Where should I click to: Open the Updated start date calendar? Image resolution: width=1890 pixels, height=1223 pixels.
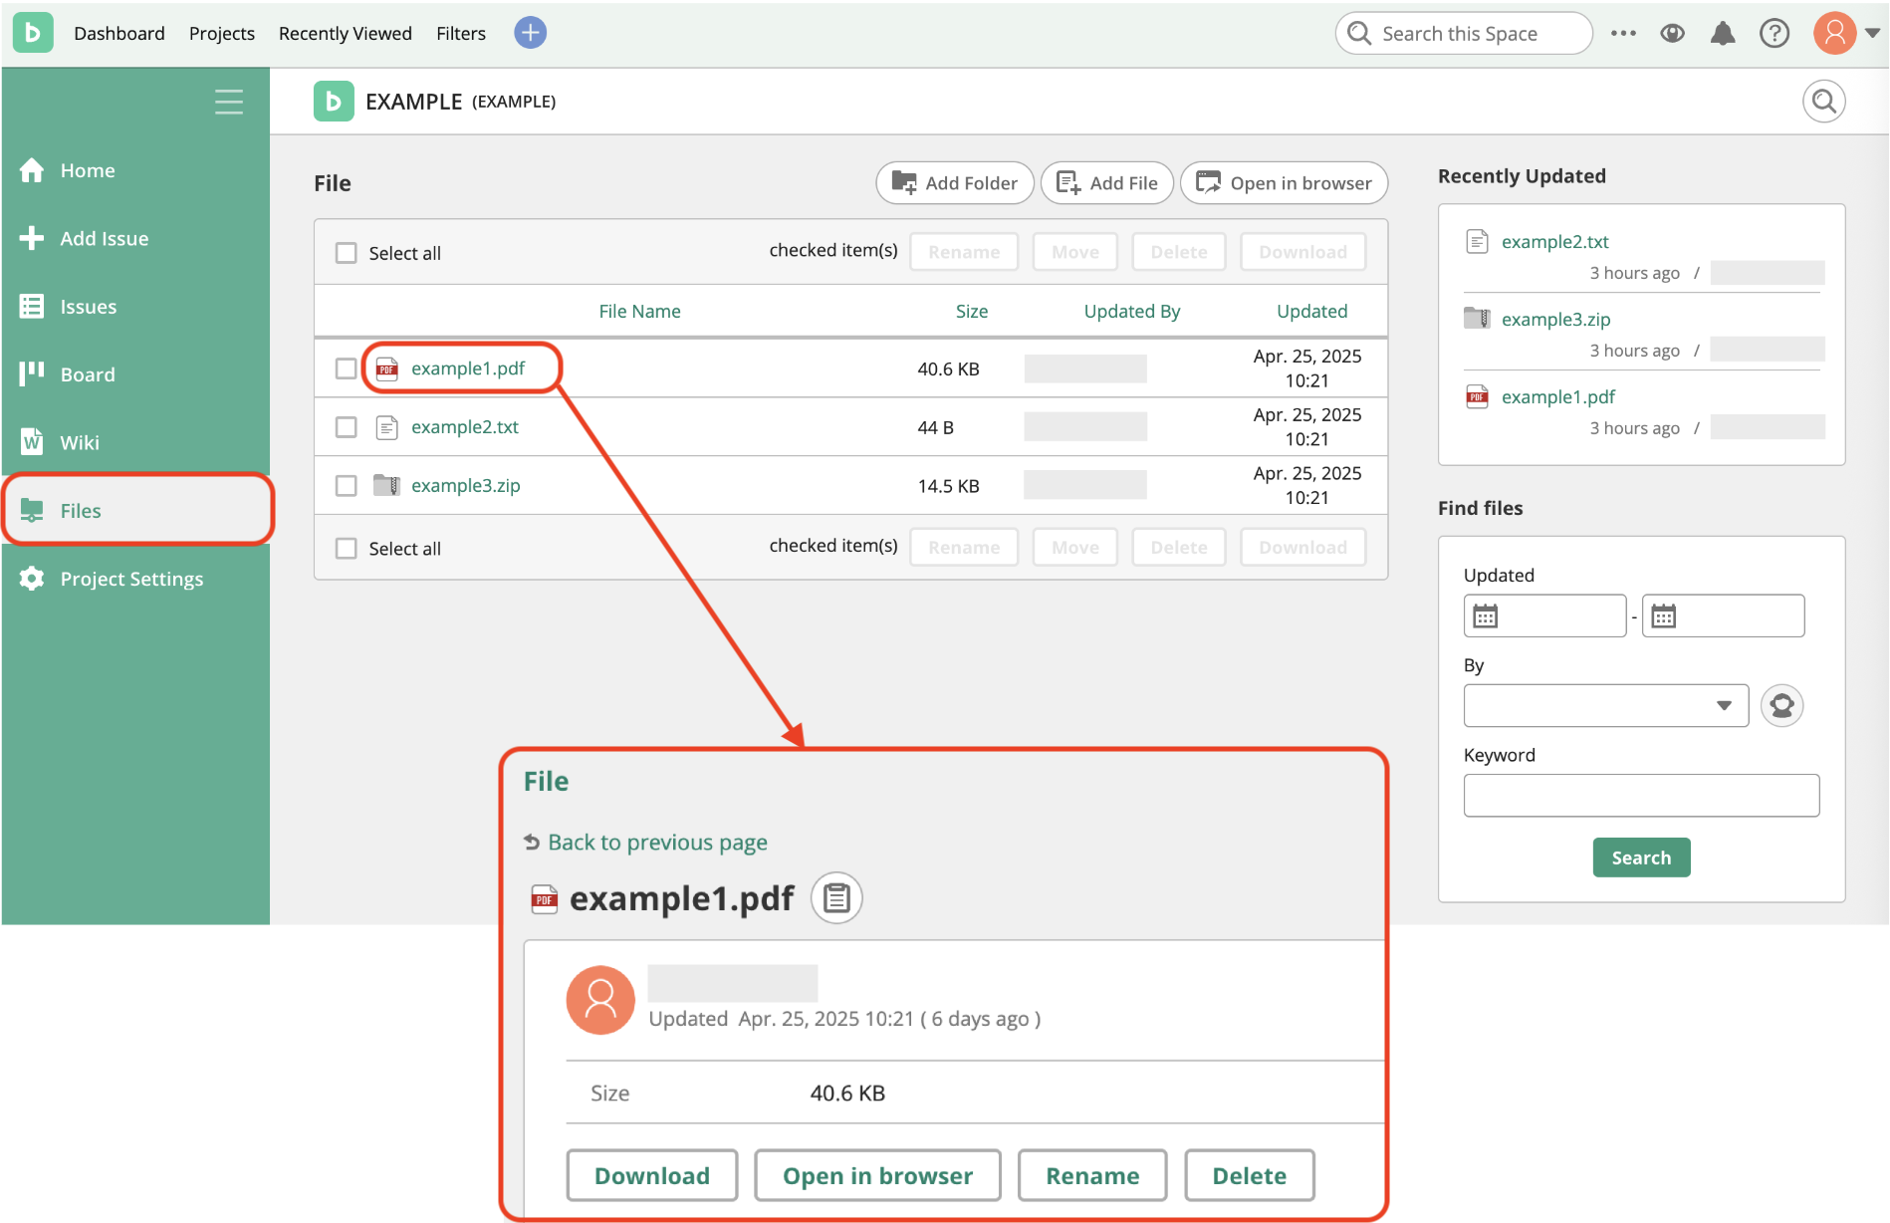tap(1485, 616)
